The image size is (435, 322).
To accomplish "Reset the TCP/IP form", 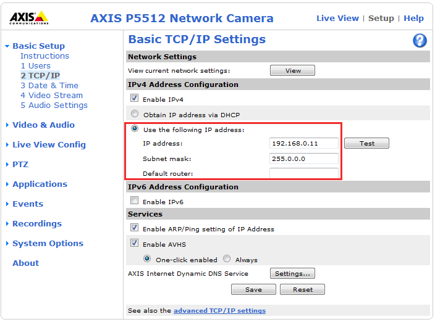I will tap(302, 289).
